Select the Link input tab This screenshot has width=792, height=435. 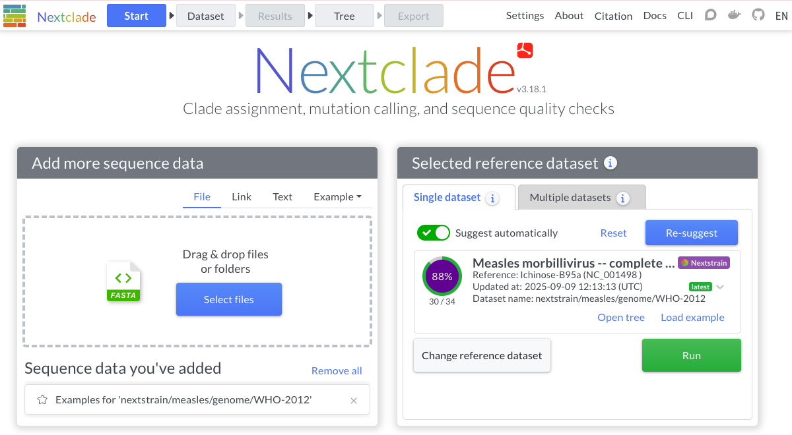242,196
